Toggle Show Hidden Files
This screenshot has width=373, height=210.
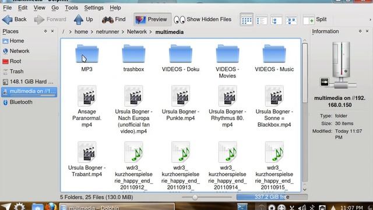tap(202, 19)
